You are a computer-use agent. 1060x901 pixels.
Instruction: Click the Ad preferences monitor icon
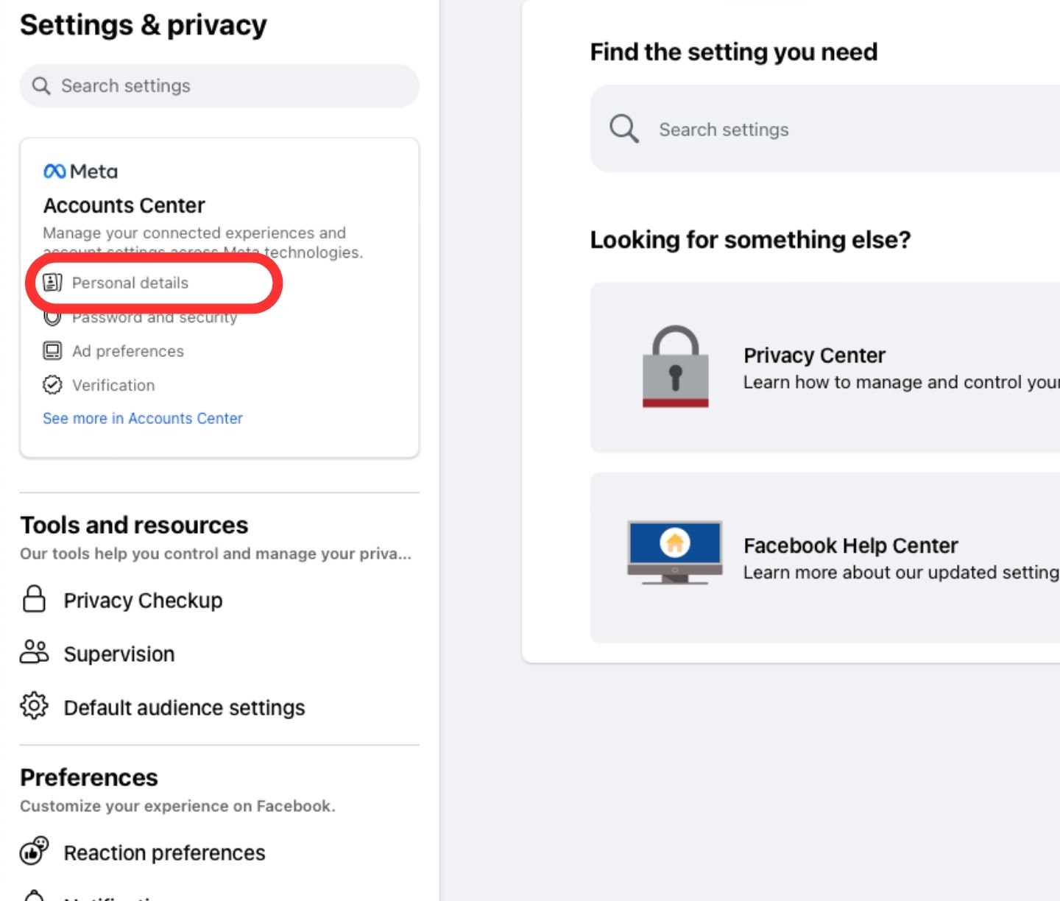pyautogui.click(x=52, y=351)
